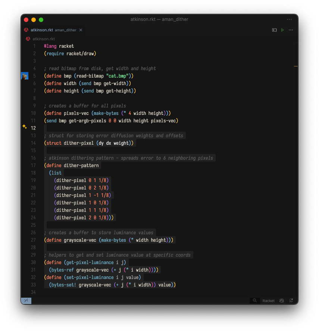
Task: Click line number 34 in the gutter
Action: click(33, 292)
